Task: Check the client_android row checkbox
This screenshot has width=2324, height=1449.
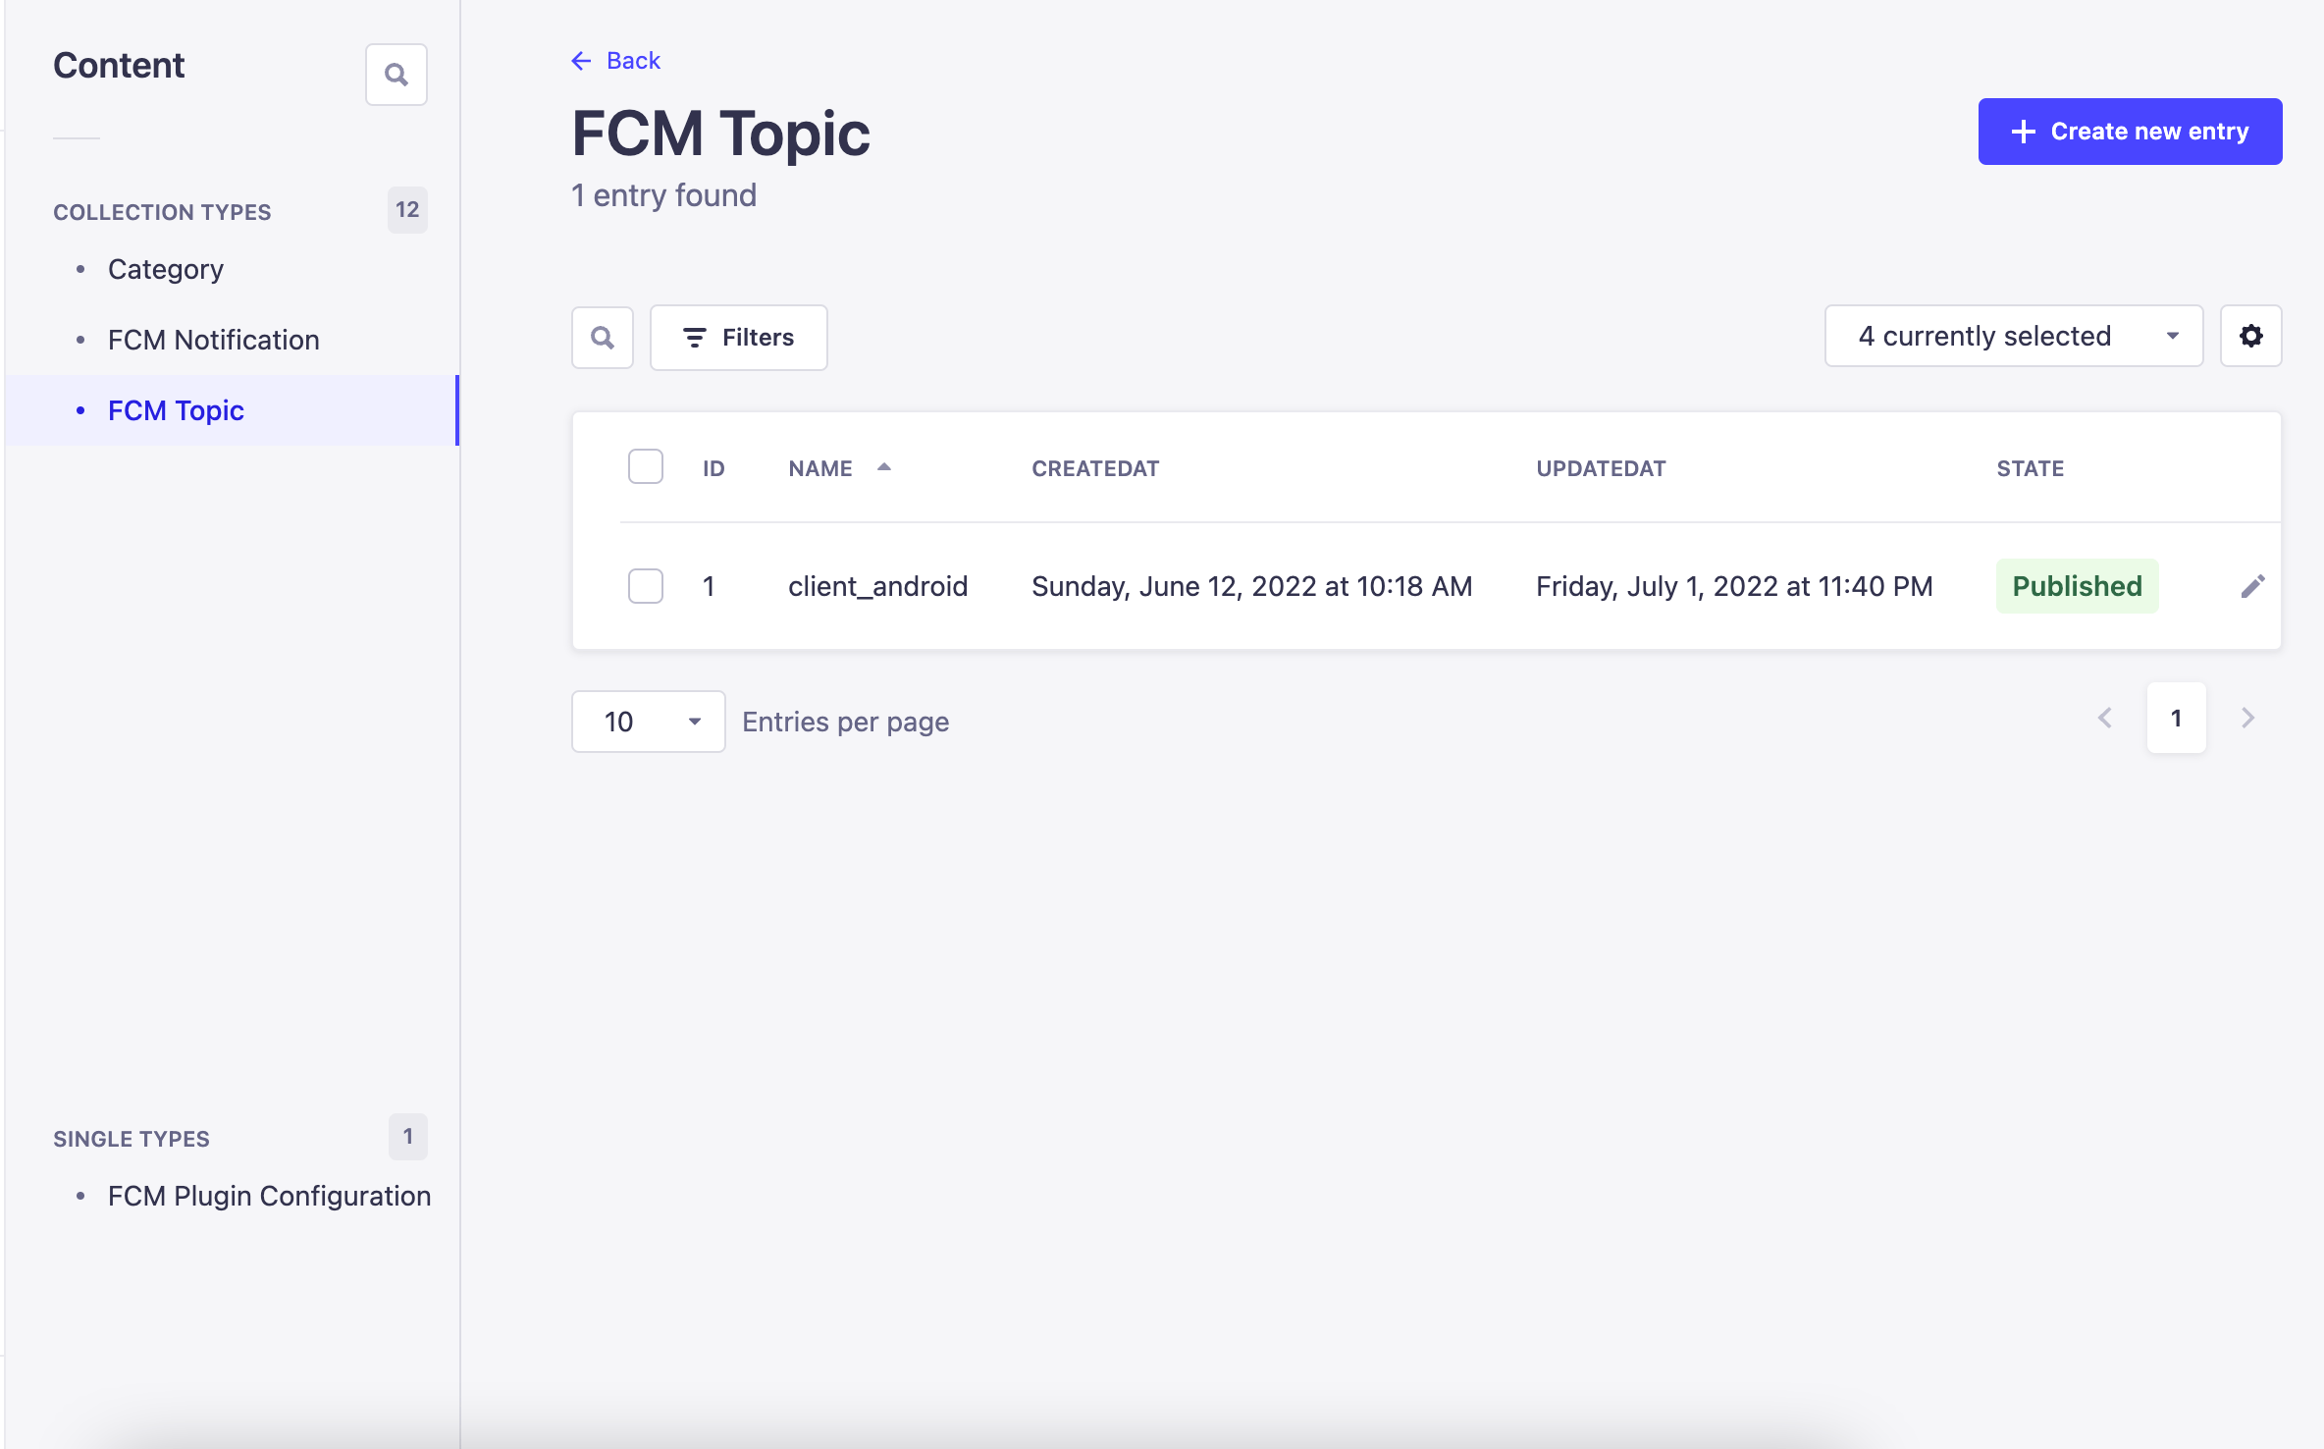Action: coord(645,586)
